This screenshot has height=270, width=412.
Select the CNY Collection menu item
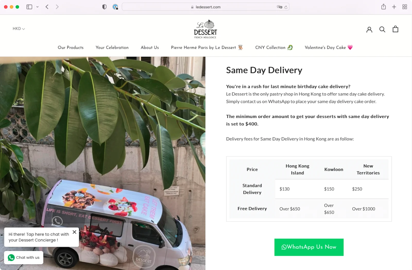pyautogui.click(x=274, y=48)
